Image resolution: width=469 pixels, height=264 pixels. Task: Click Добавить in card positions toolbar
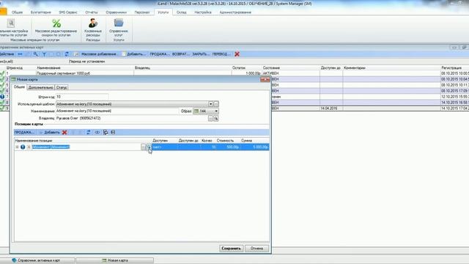(50, 132)
